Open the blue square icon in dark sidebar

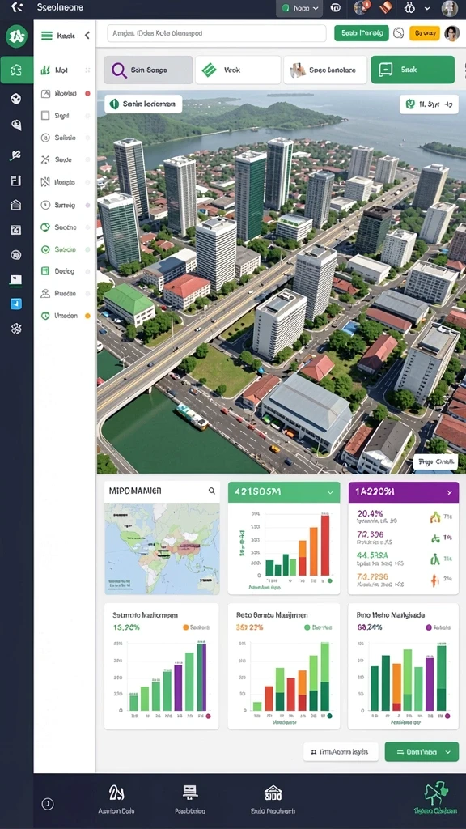click(x=16, y=304)
